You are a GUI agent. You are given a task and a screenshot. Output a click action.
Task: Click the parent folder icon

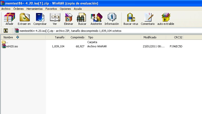click(3, 42)
